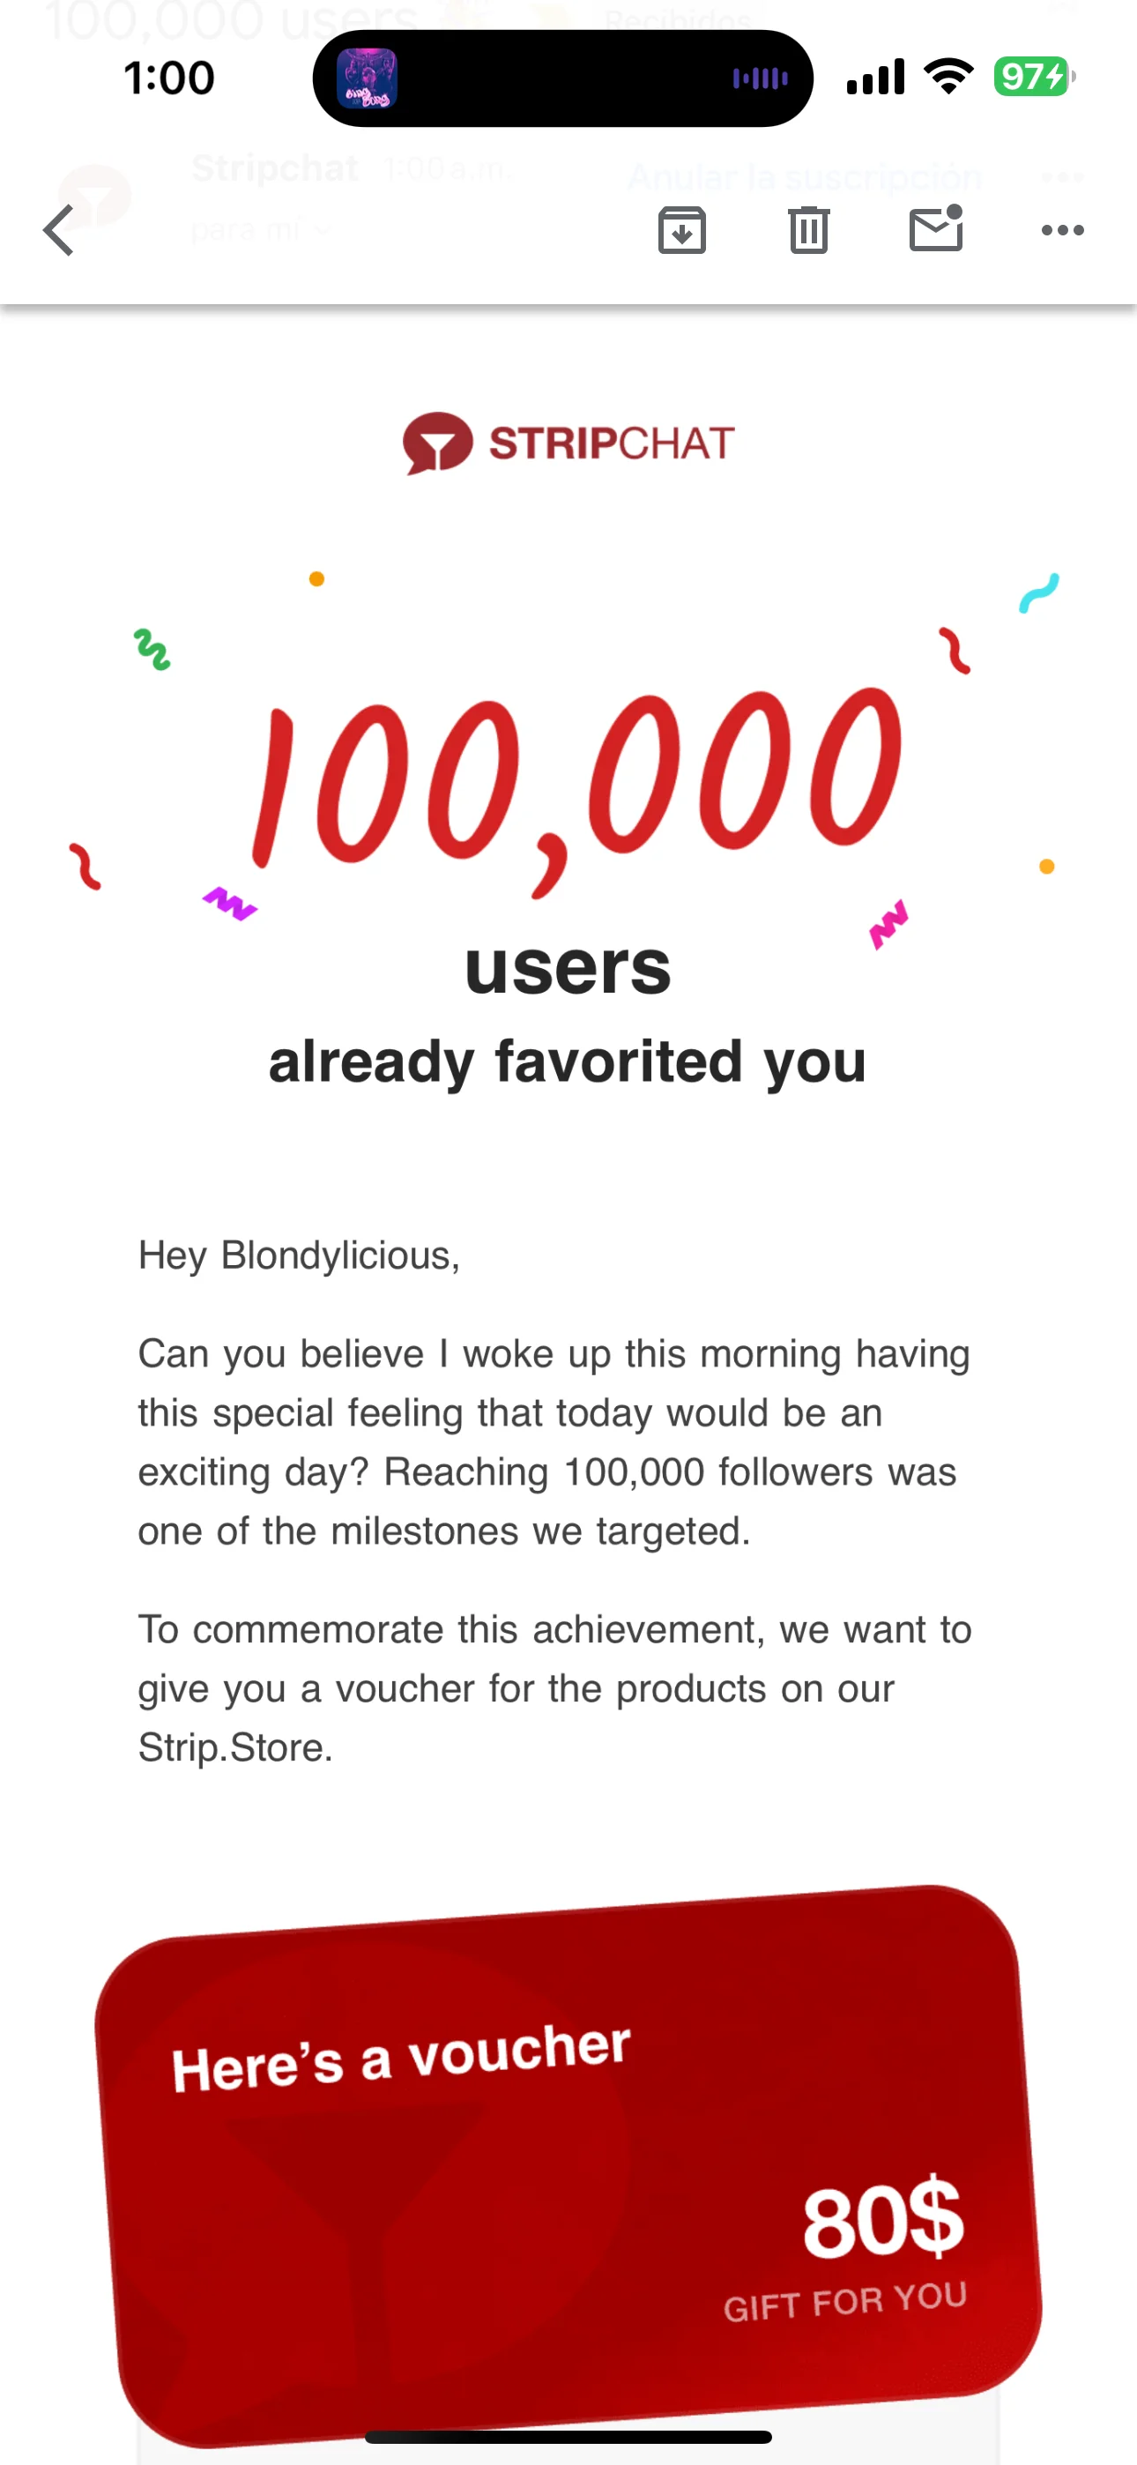1137x2465 pixels.
Task: Tap the faded "Anular la suscripción" link
Action: pyautogui.click(x=805, y=177)
